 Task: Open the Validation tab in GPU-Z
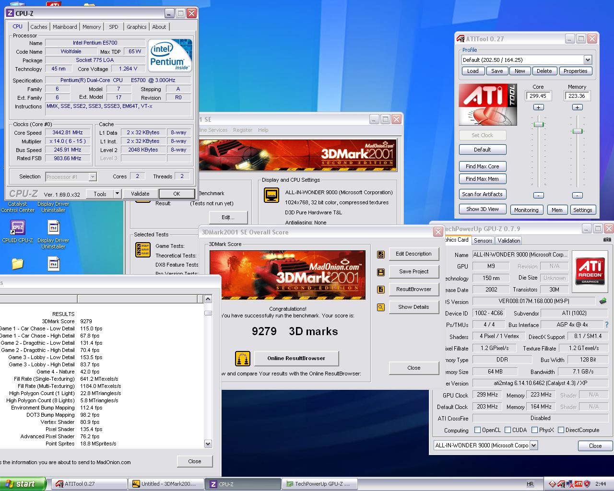tap(508, 241)
